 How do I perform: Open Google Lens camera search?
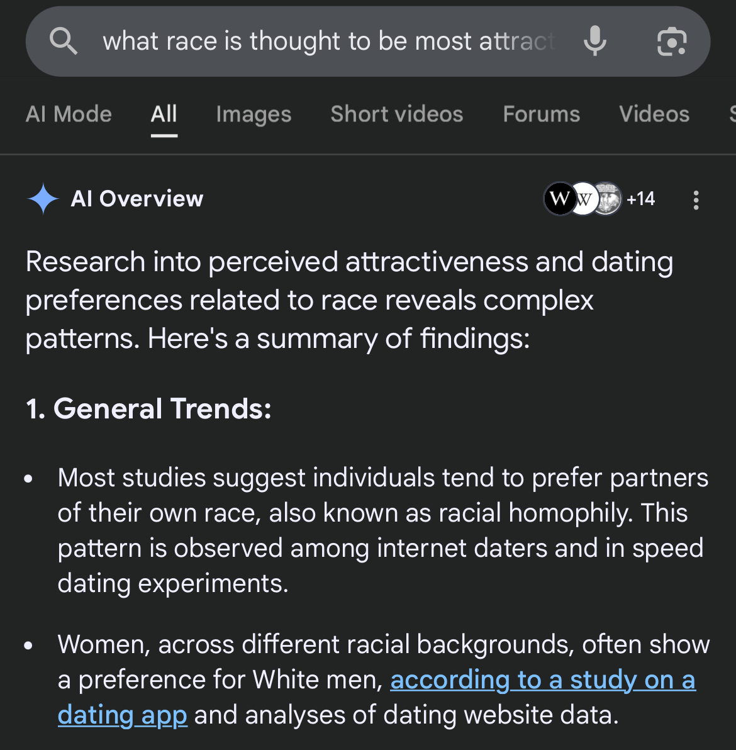[x=672, y=42]
